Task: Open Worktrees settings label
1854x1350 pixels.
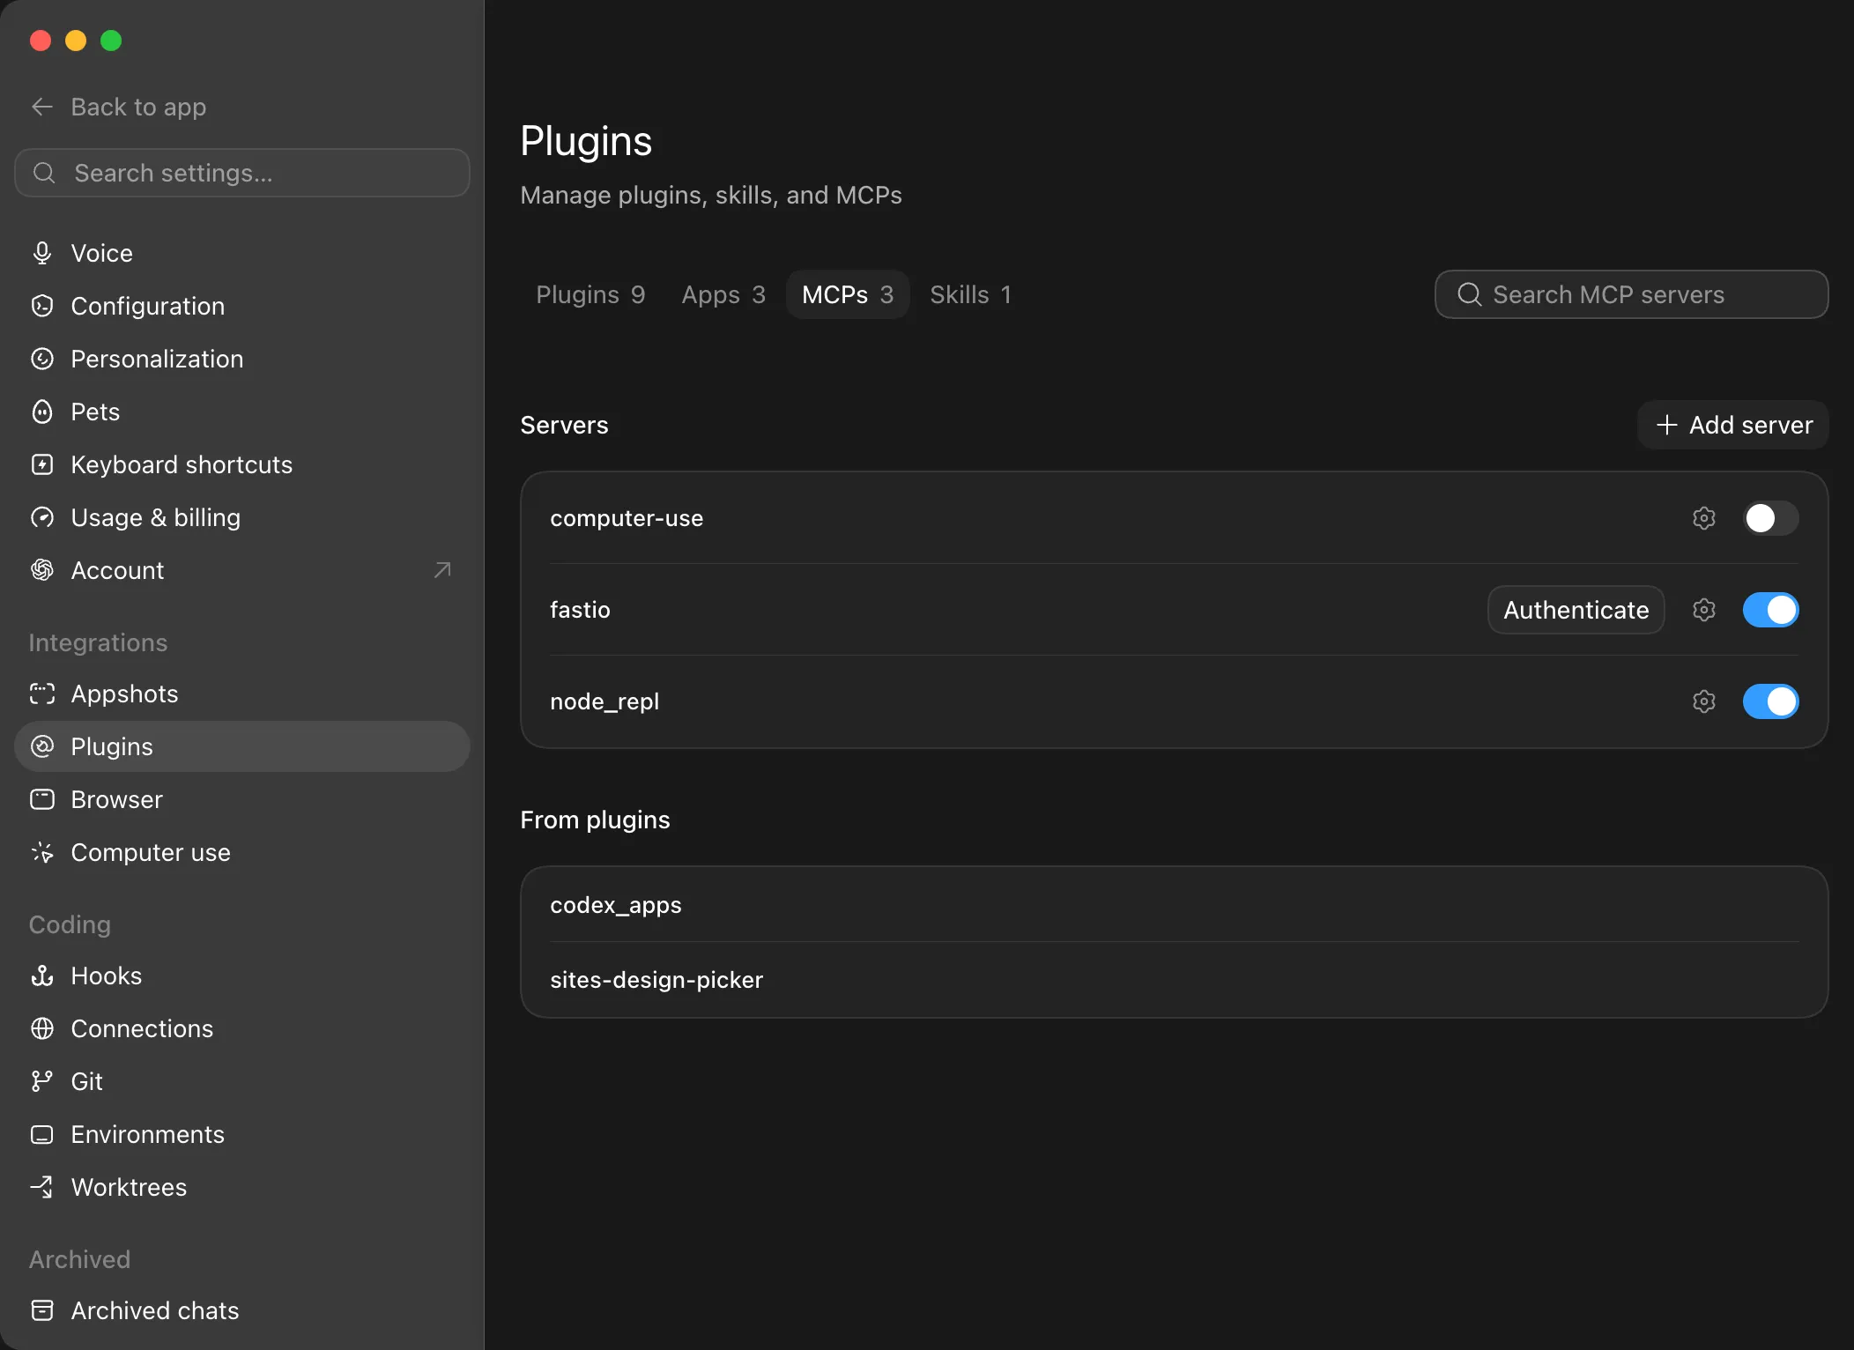Action: pyautogui.click(x=129, y=1187)
